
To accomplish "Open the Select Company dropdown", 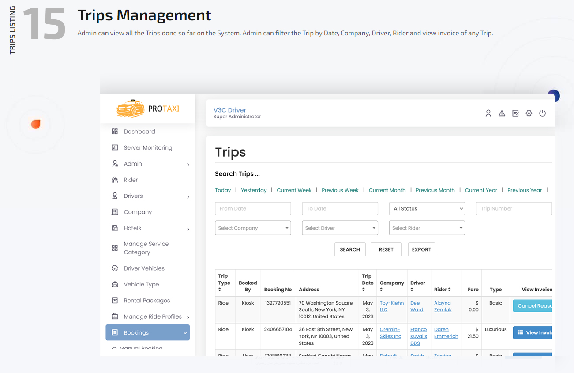I will click(x=253, y=228).
